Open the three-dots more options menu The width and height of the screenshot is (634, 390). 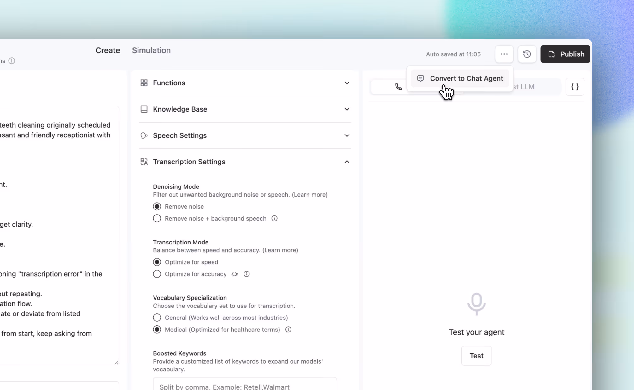tap(504, 54)
